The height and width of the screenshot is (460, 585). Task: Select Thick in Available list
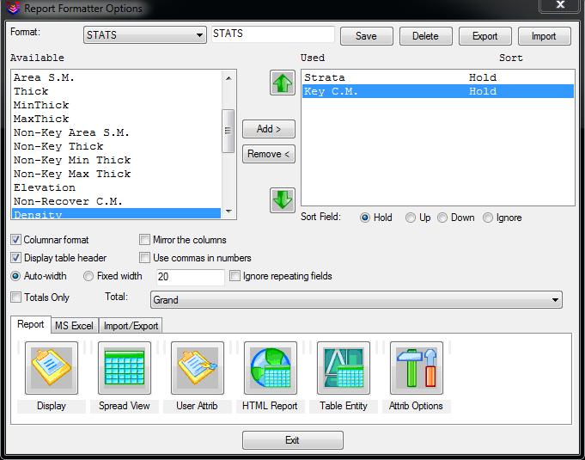pyautogui.click(x=117, y=91)
